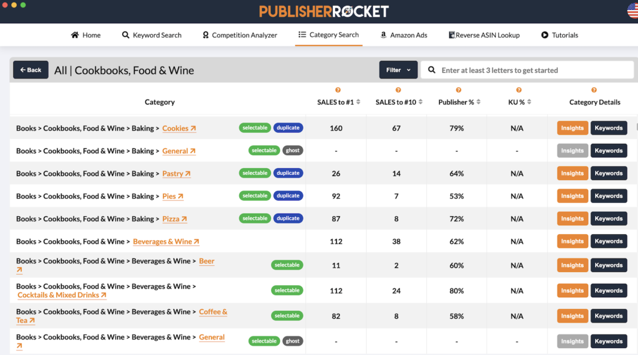Click the help icon above SALES to #10
The width and height of the screenshot is (638, 355).
coord(398,90)
